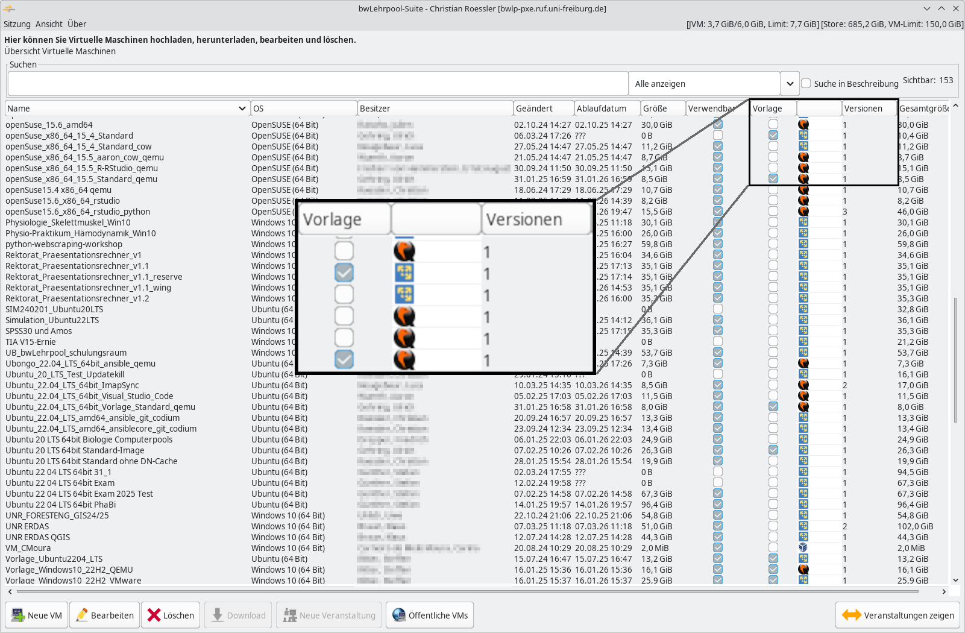The height and width of the screenshot is (633, 965).
Task: Open the chevron menu in the title bar
Action: (926, 8)
